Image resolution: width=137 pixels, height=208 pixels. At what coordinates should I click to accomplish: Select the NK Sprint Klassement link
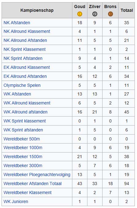25,49
